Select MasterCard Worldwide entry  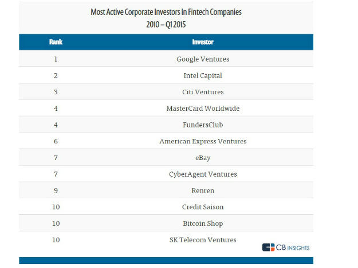coord(203,109)
